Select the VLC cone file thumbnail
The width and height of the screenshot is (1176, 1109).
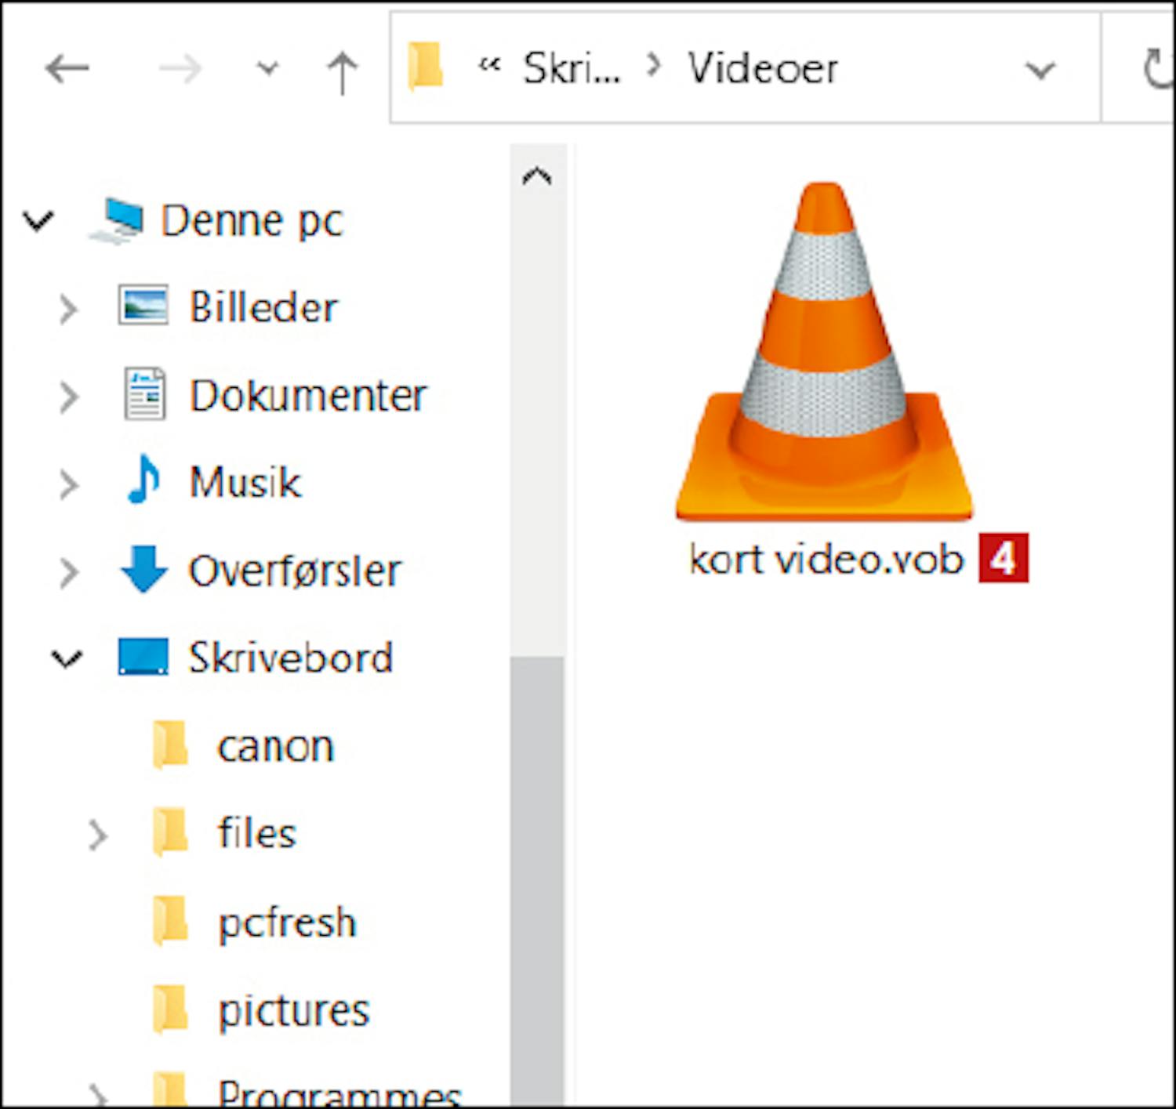(824, 353)
